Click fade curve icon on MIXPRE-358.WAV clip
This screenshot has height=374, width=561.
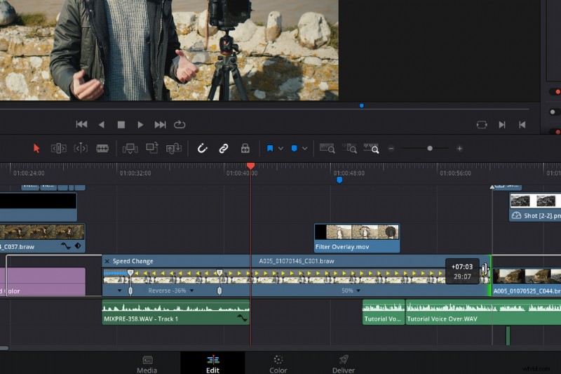click(243, 318)
